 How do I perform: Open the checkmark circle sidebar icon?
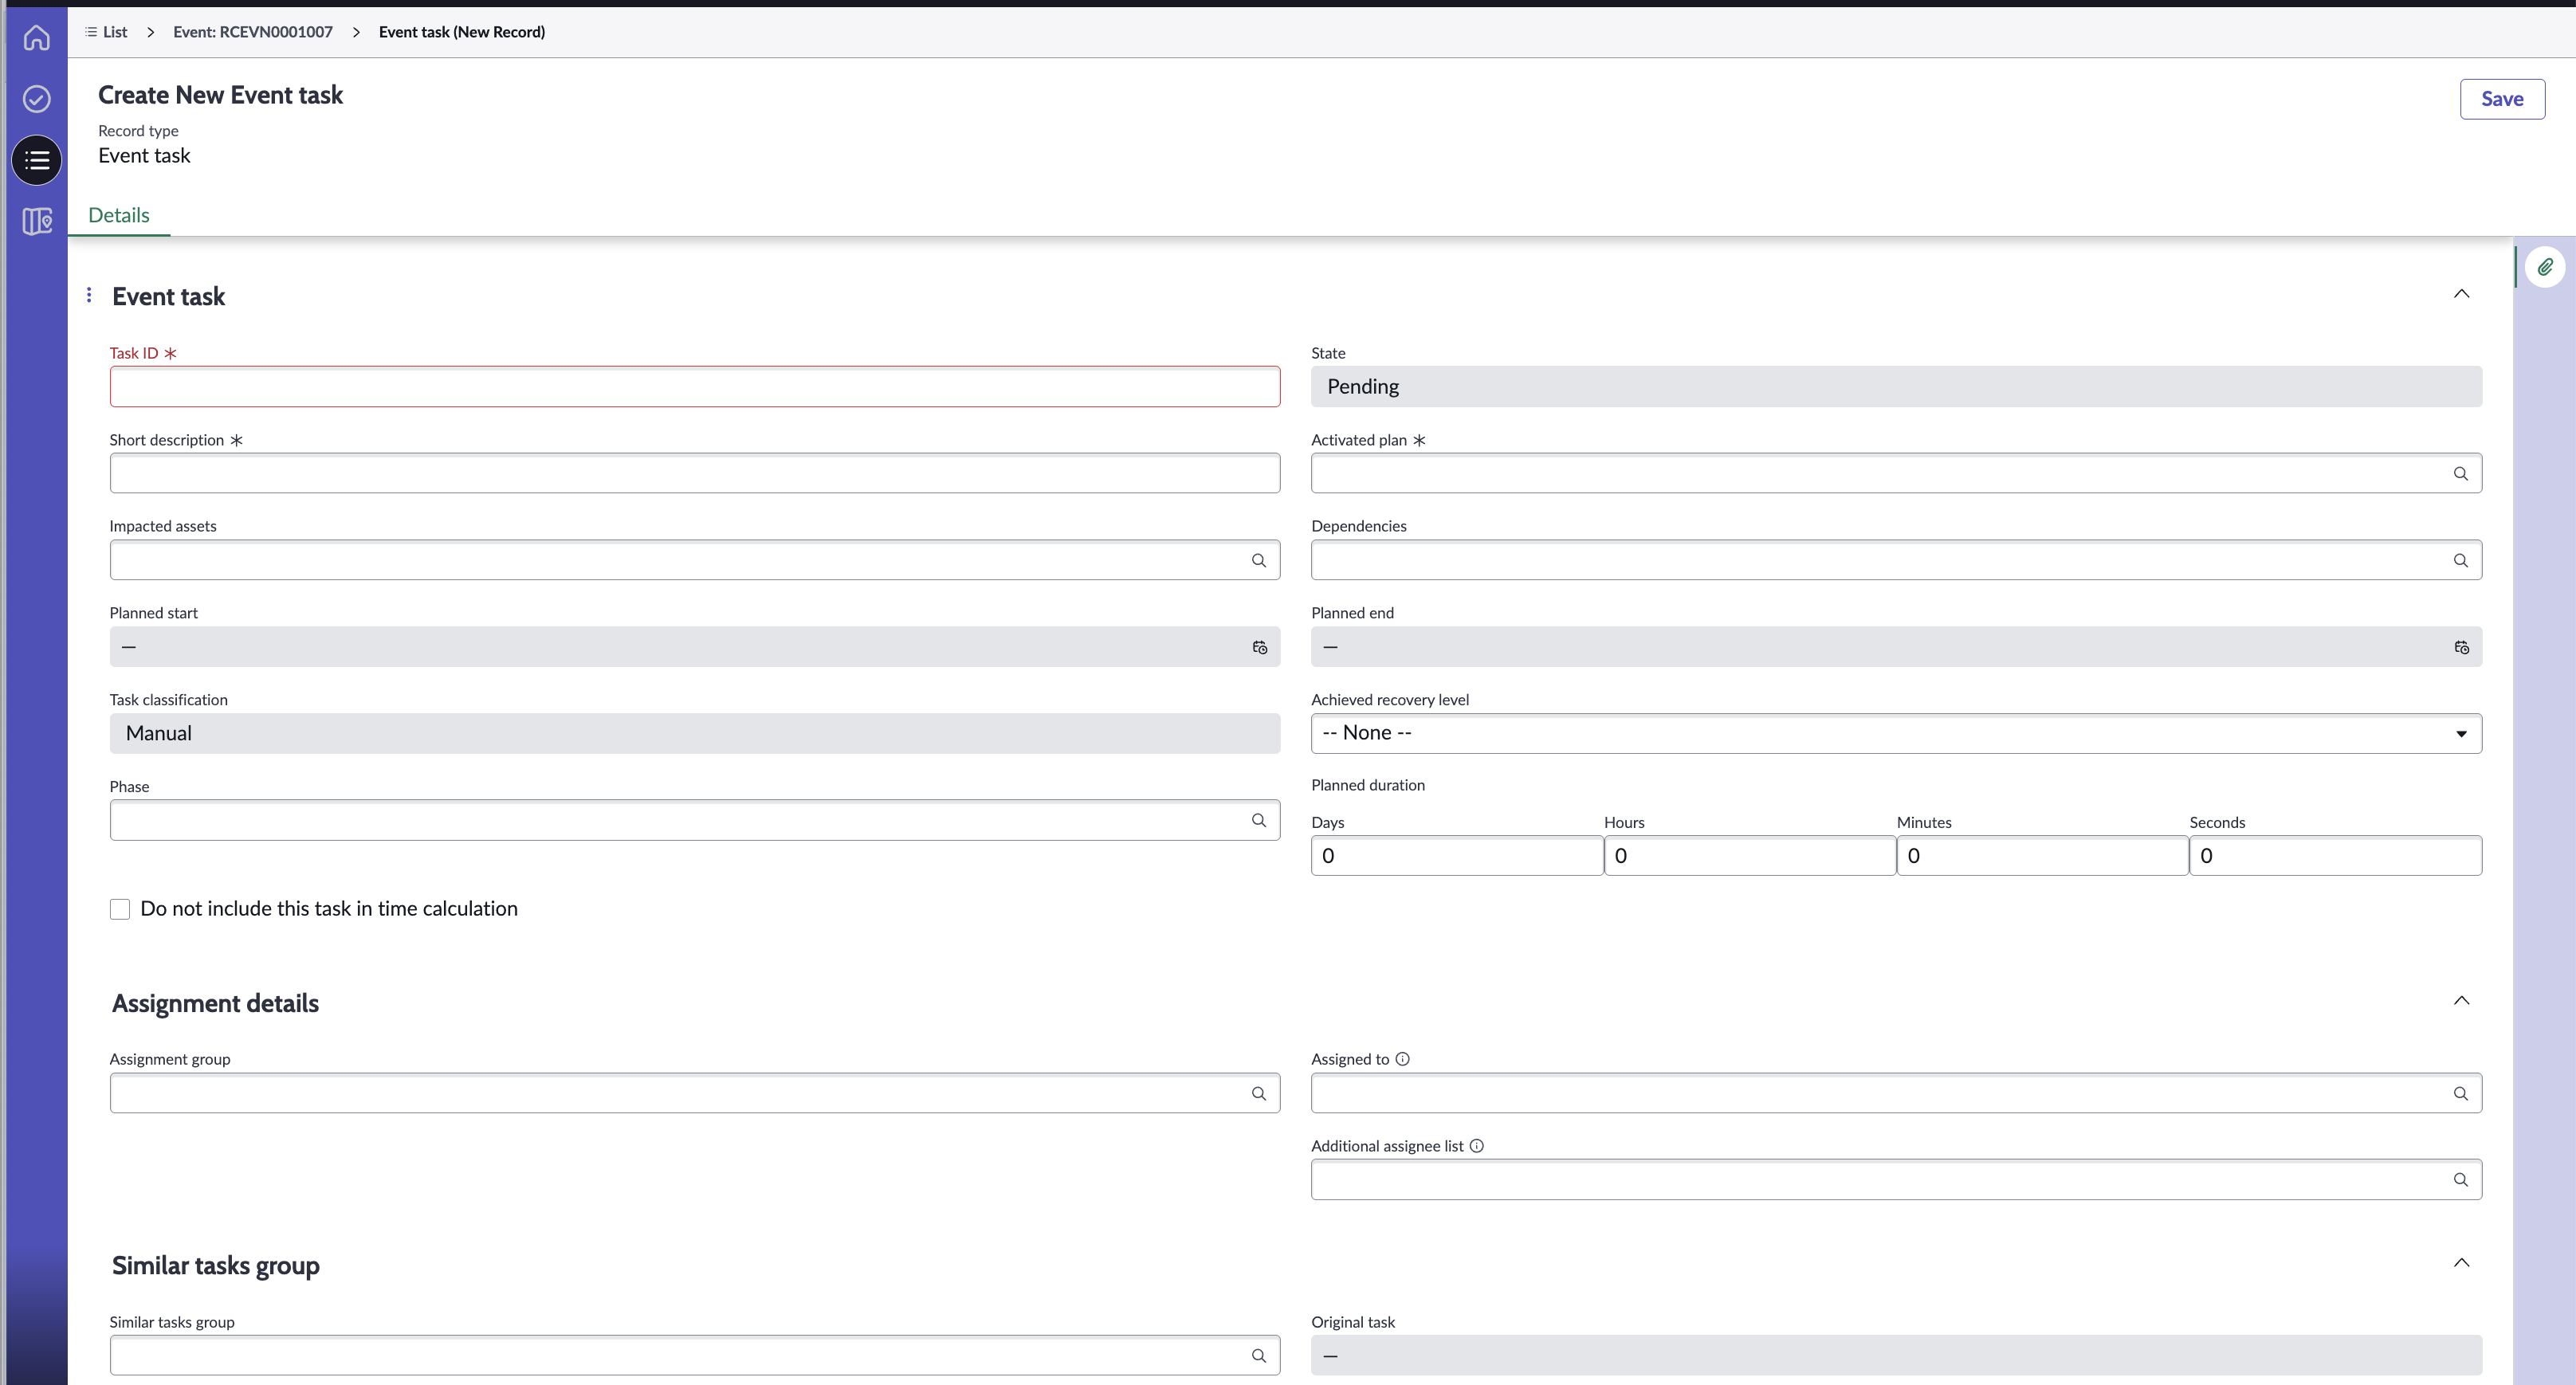tap(37, 99)
